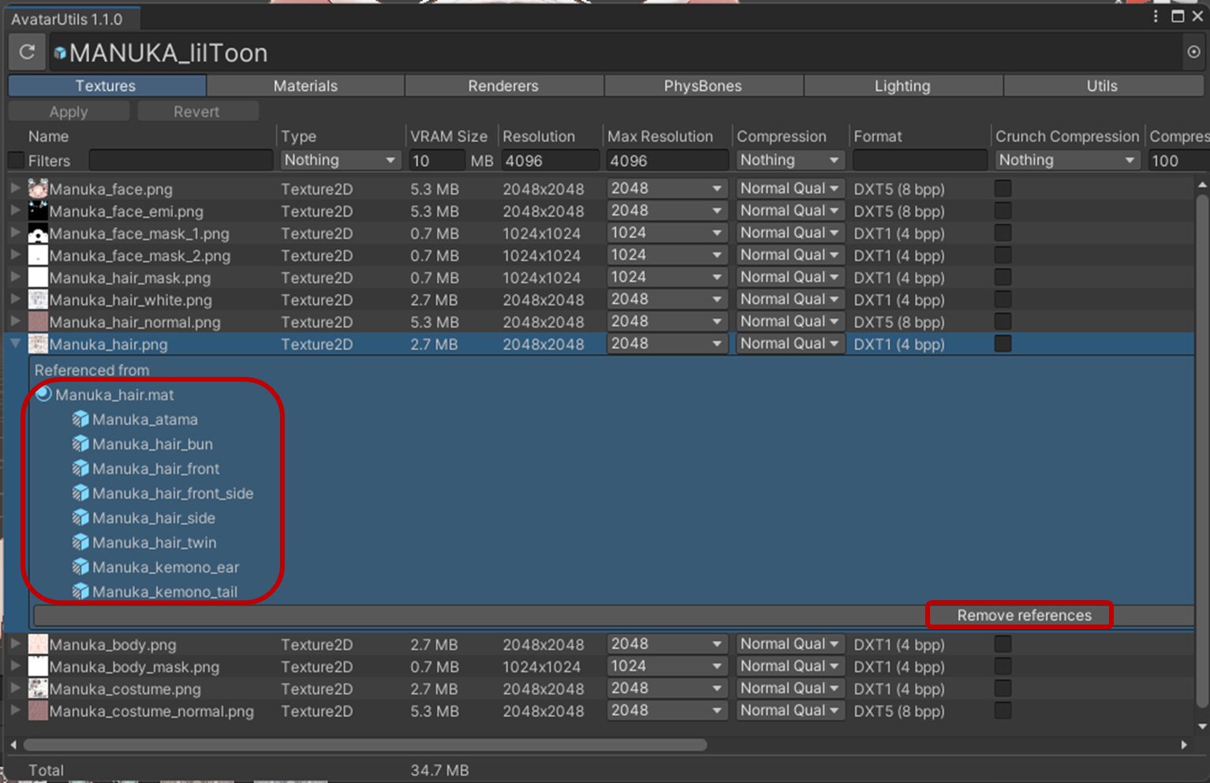The image size is (1210, 783).
Task: Click the Manuka_face.png texture thumbnail
Action: [x=38, y=188]
